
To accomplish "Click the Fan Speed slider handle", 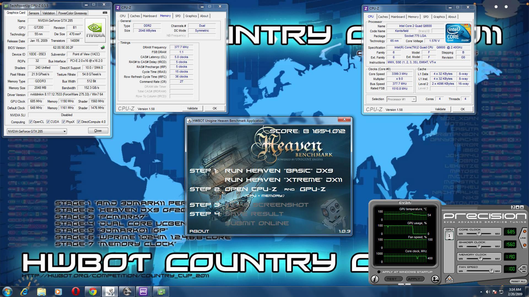I will [x=492, y=271].
